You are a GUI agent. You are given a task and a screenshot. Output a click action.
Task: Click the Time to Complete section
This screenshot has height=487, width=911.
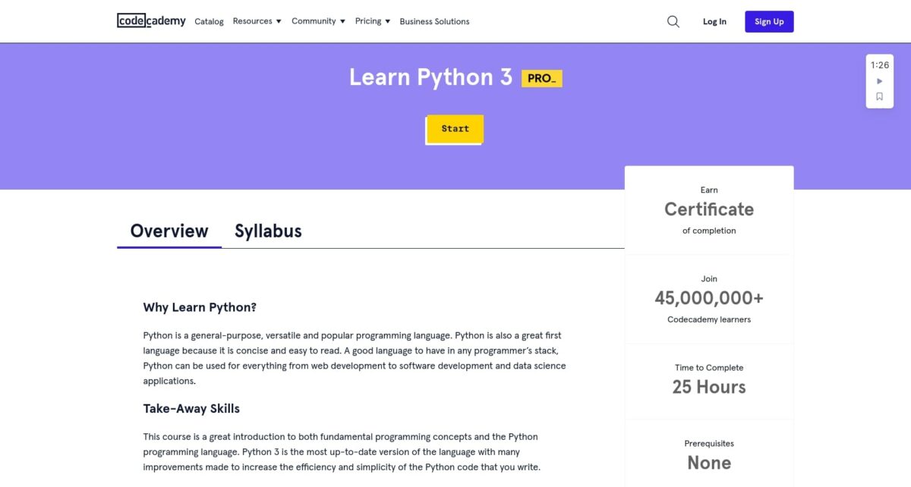pyautogui.click(x=708, y=379)
